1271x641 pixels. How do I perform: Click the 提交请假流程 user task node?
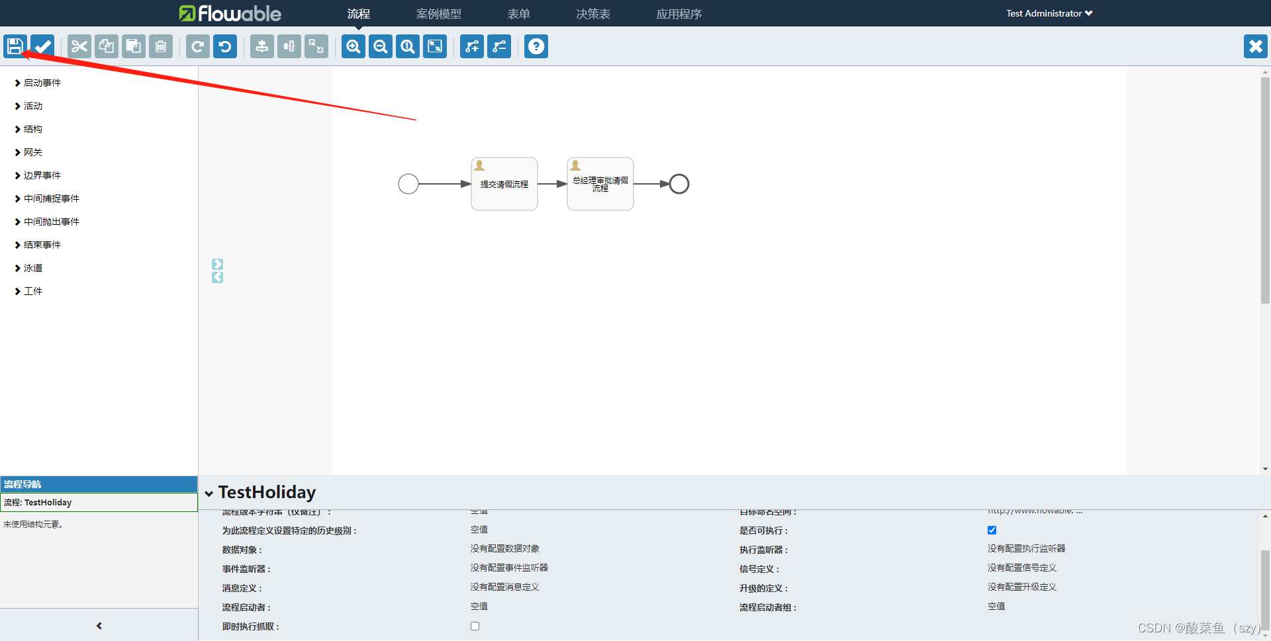point(504,183)
